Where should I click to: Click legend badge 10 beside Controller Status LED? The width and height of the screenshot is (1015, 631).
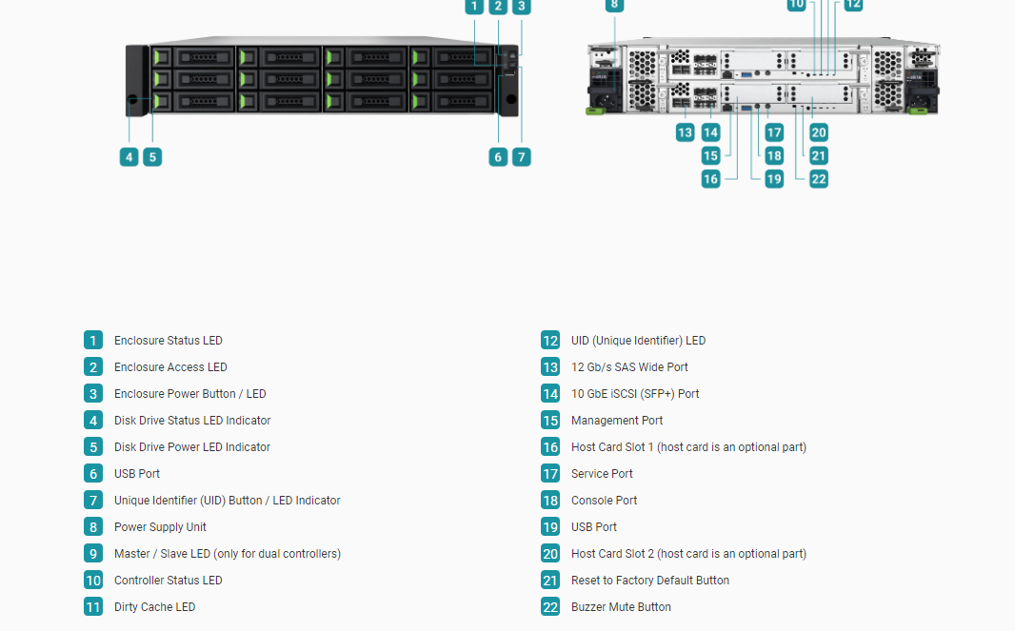click(93, 581)
